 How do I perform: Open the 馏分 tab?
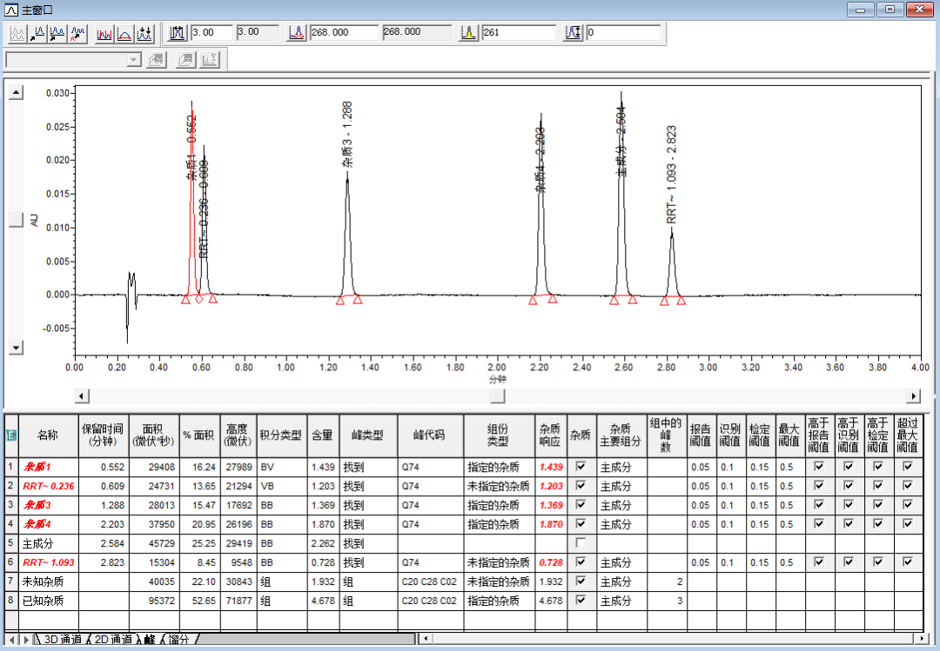(178, 640)
